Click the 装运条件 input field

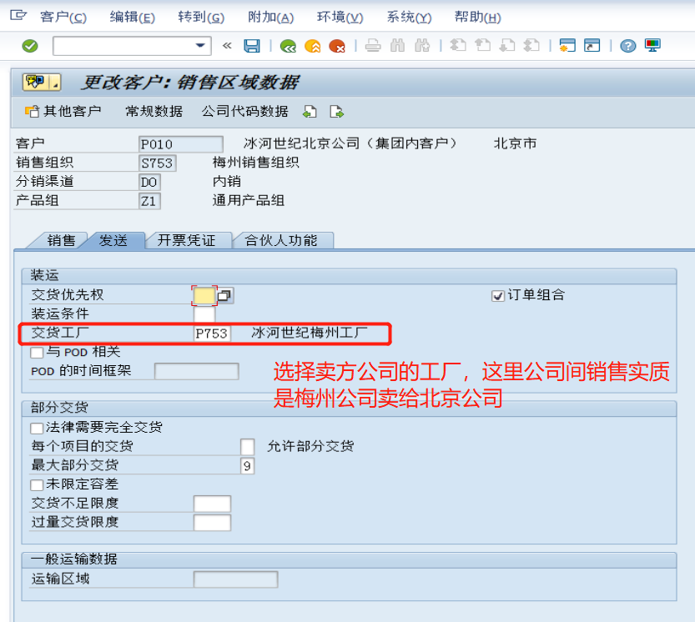[x=204, y=314]
